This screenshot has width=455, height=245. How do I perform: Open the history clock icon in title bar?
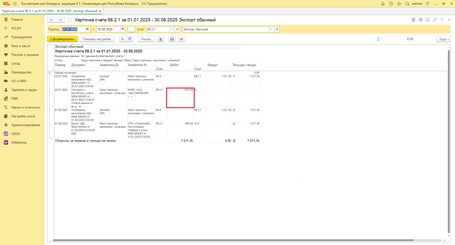391,4
